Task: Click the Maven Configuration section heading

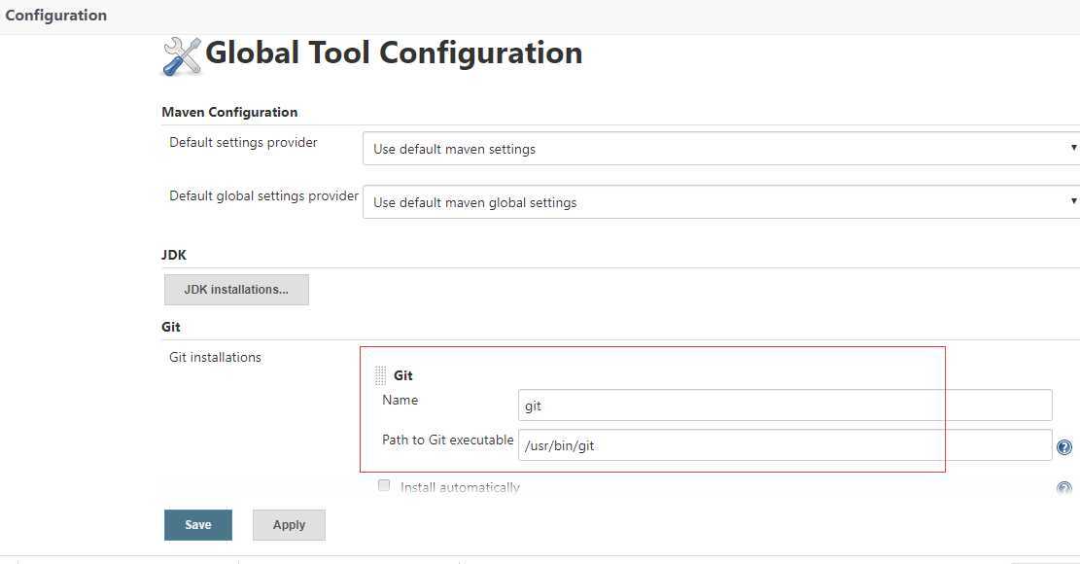Action: pos(230,112)
